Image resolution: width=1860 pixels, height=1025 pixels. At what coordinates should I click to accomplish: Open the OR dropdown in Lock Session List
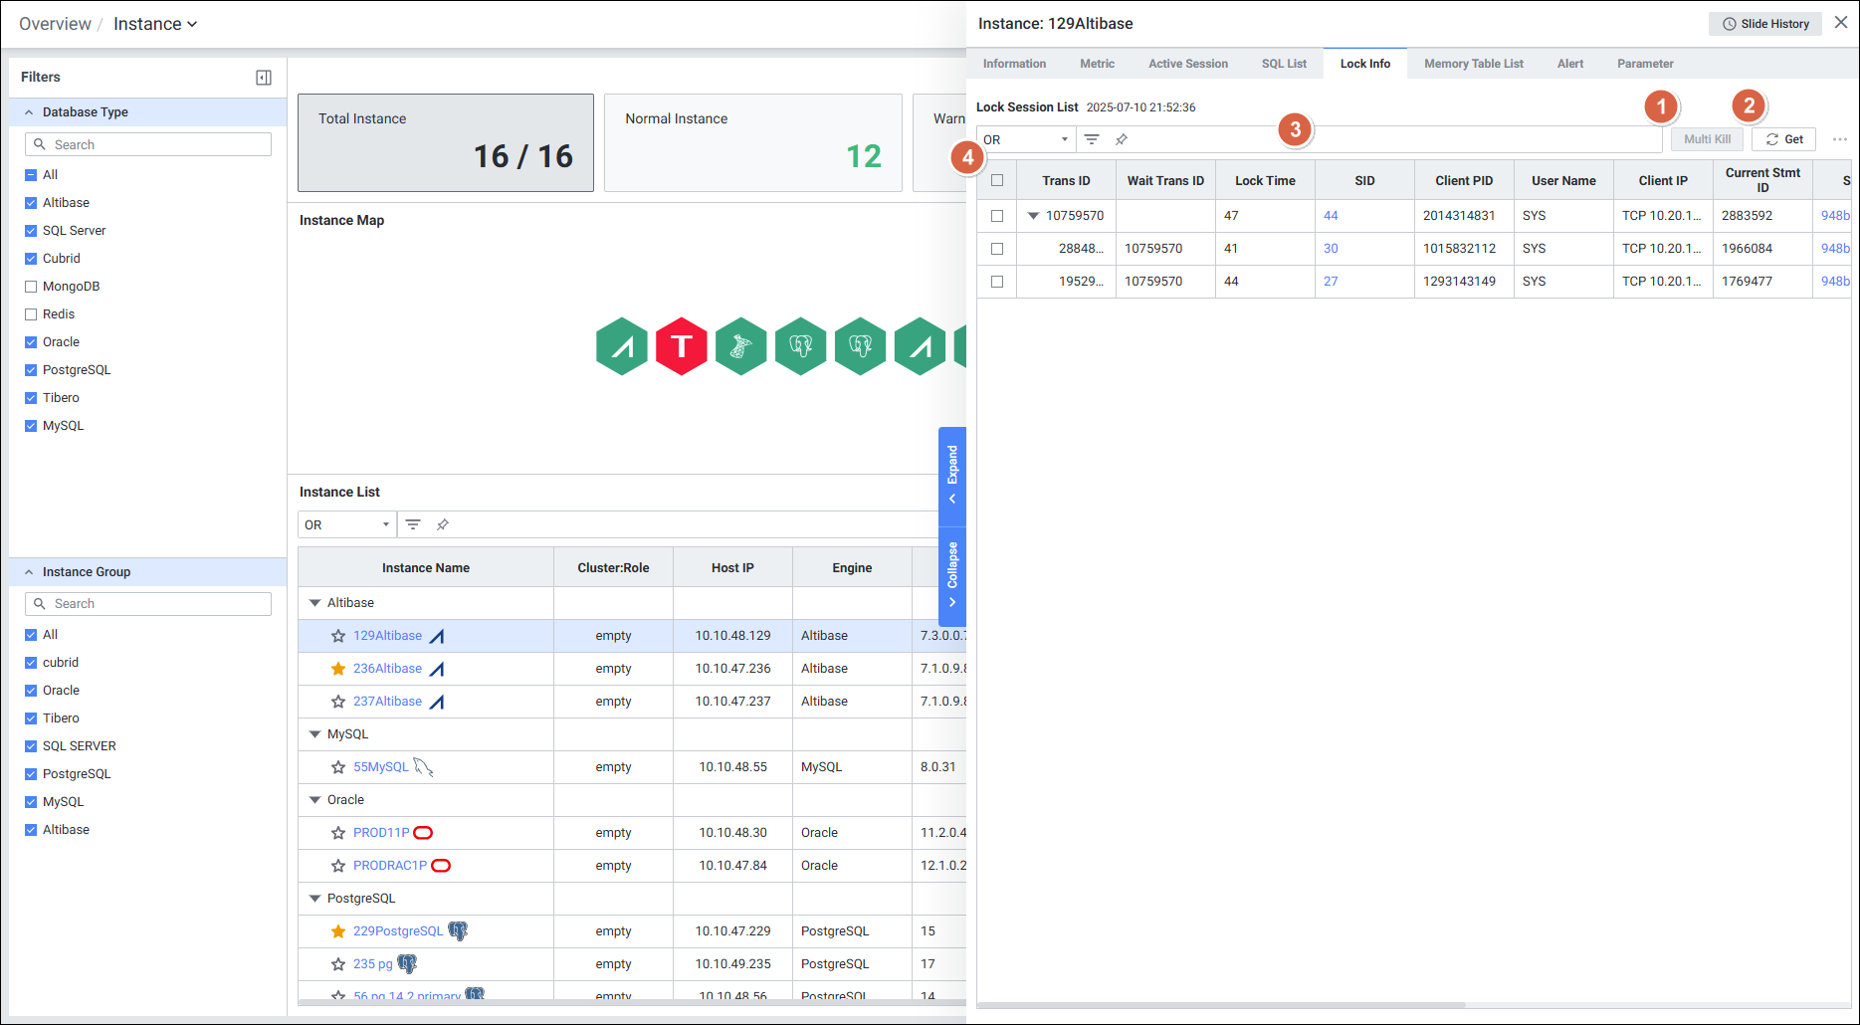(x=1025, y=139)
